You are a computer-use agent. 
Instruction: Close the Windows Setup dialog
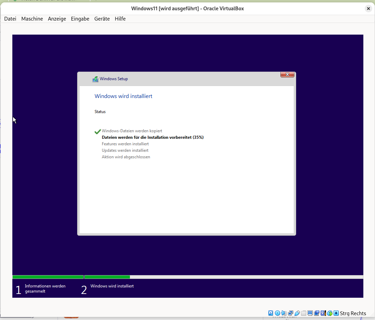pyautogui.click(x=287, y=74)
